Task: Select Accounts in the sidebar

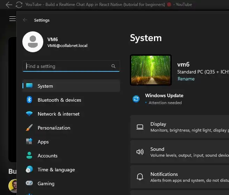Action: point(71,156)
